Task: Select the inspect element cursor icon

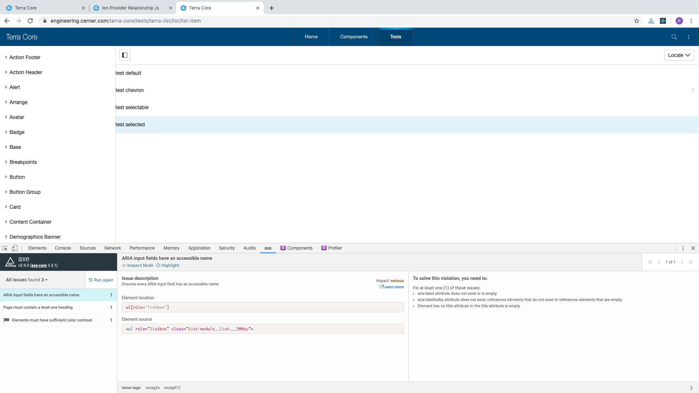Action: coord(5,248)
